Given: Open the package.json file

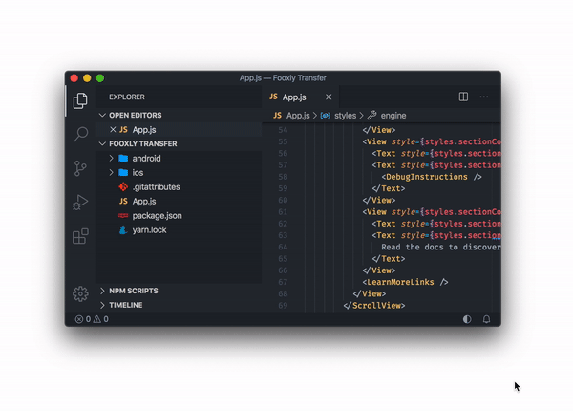Looking at the screenshot, I should [x=158, y=216].
